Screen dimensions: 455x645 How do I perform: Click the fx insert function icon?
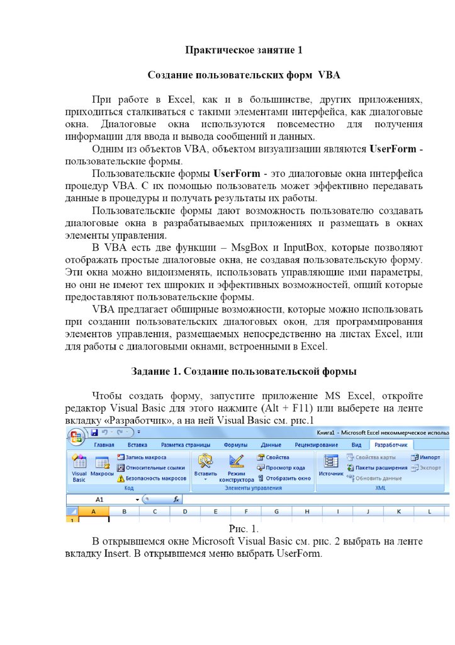[176, 499]
